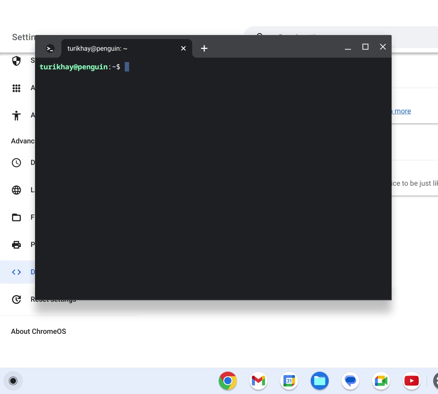Launch YouTube from the shelf
438x394 pixels.
tap(412, 381)
